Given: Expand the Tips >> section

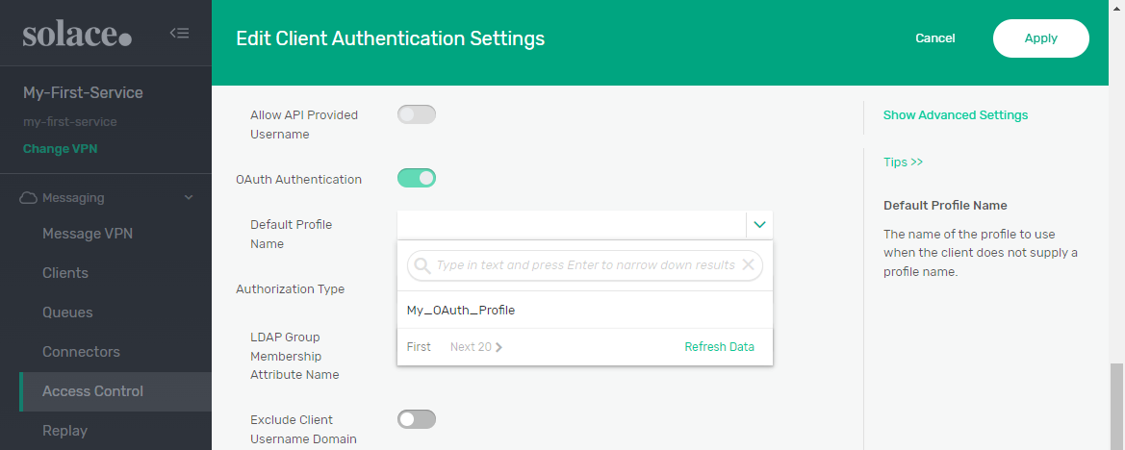Looking at the screenshot, I should (903, 162).
